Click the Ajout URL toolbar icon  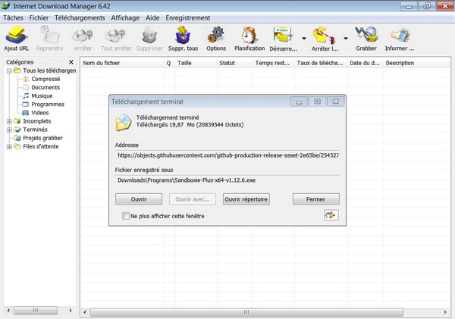click(16, 35)
